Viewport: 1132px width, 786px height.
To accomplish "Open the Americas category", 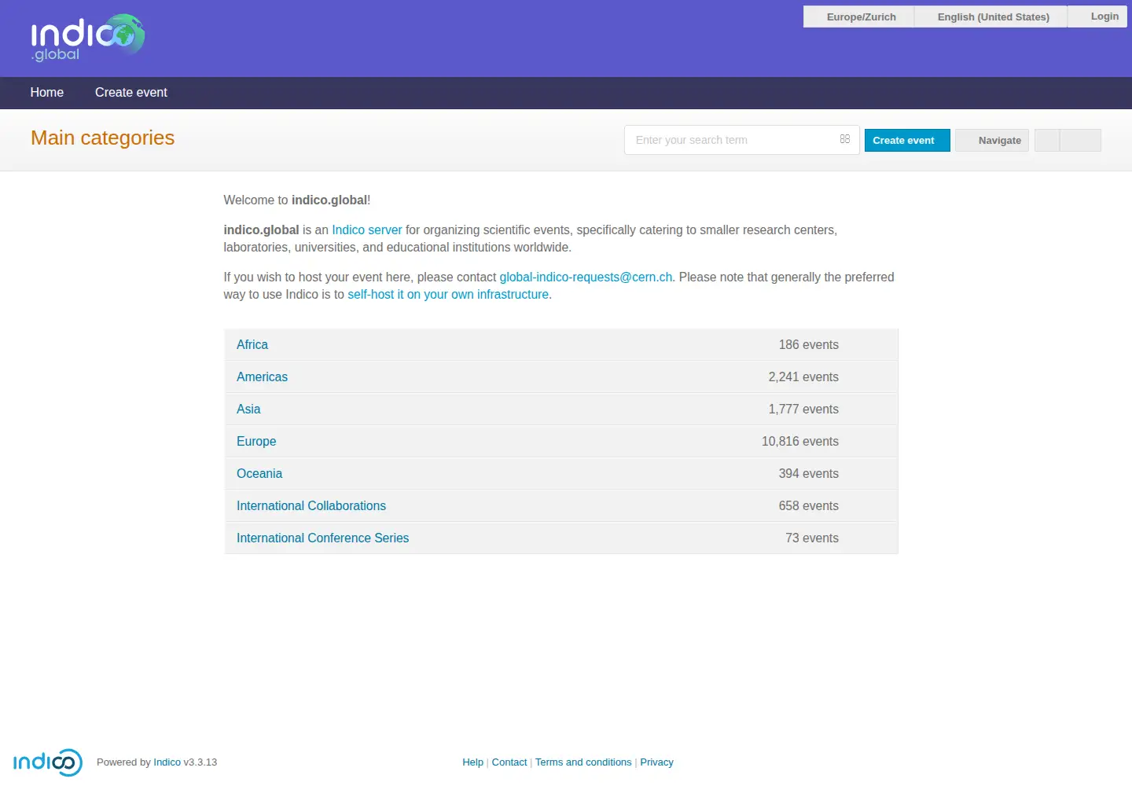I will (262, 377).
